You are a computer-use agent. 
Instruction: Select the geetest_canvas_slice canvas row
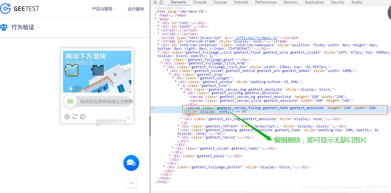pyautogui.click(x=271, y=100)
